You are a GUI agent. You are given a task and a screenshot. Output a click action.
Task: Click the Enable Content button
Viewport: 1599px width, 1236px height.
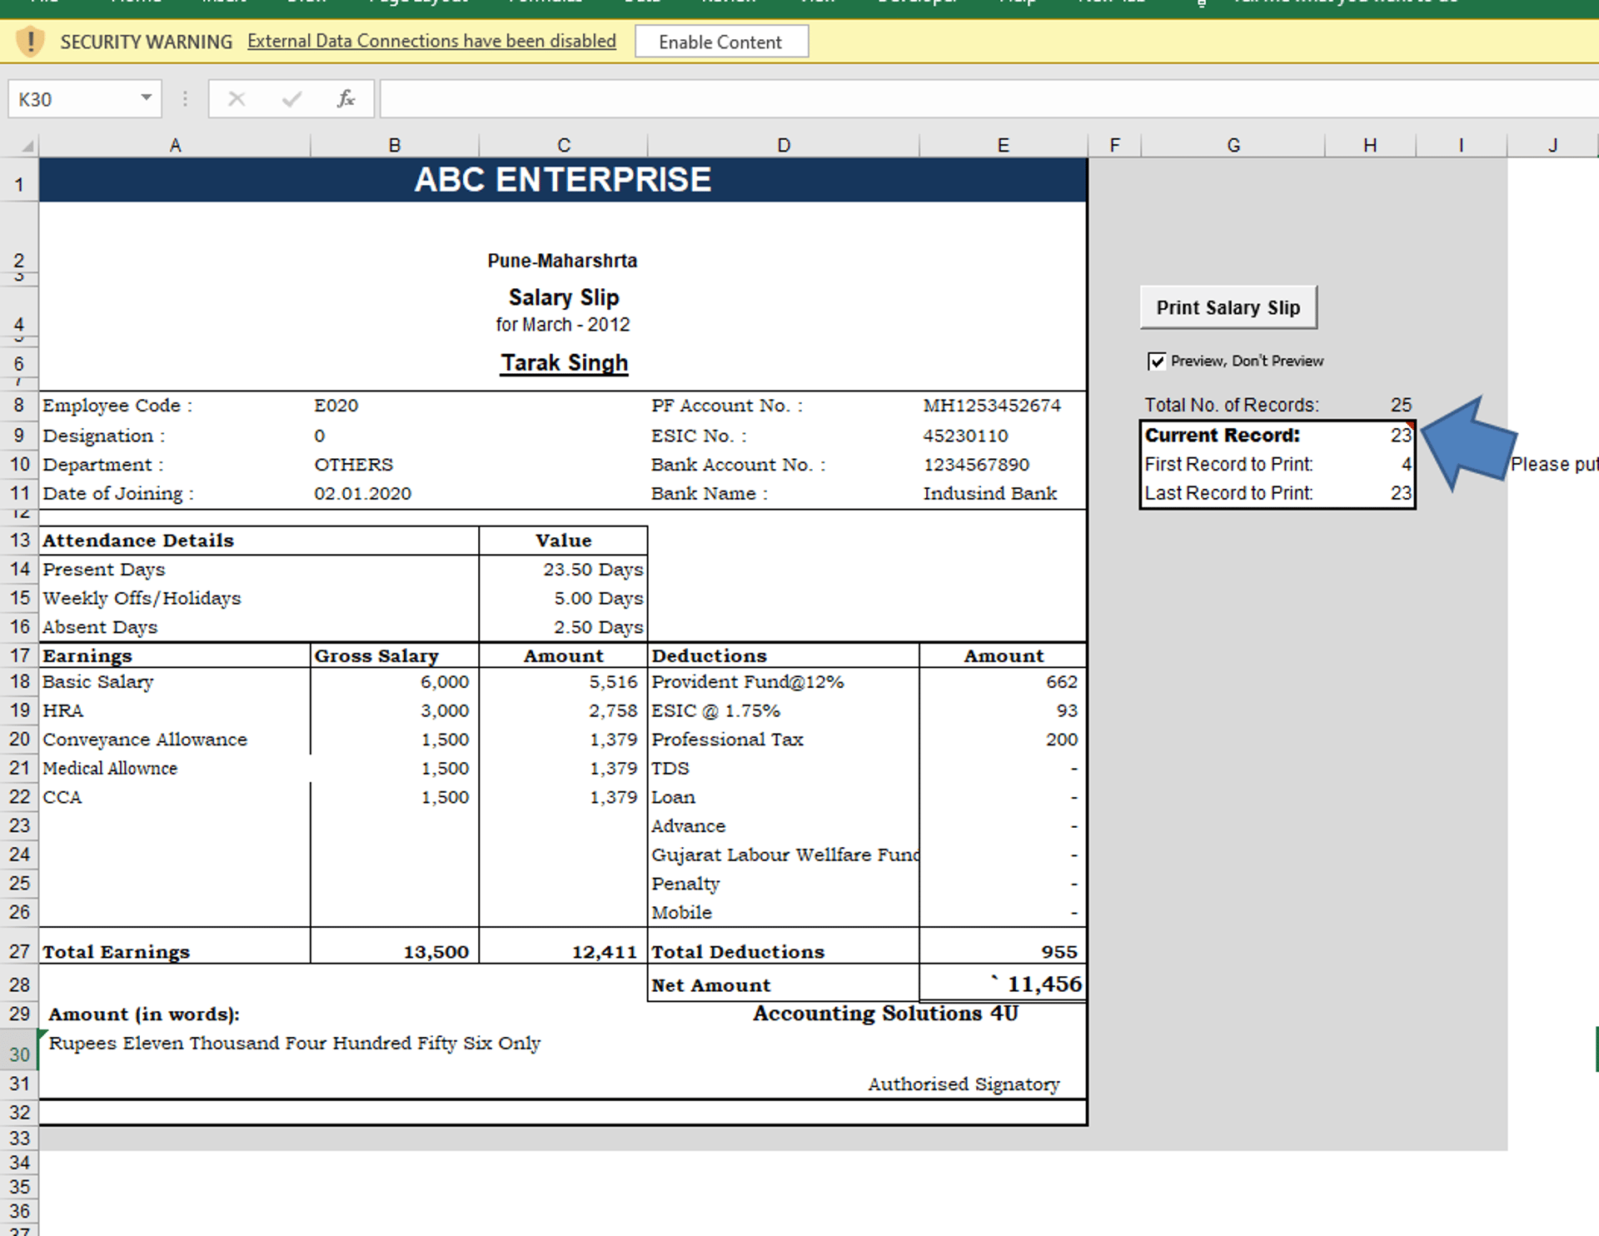coord(720,42)
